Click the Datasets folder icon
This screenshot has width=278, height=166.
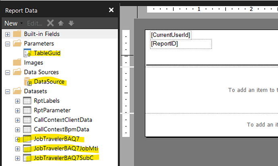click(17, 91)
